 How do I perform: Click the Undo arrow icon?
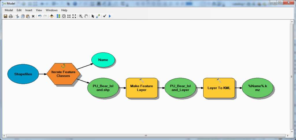[40, 16]
